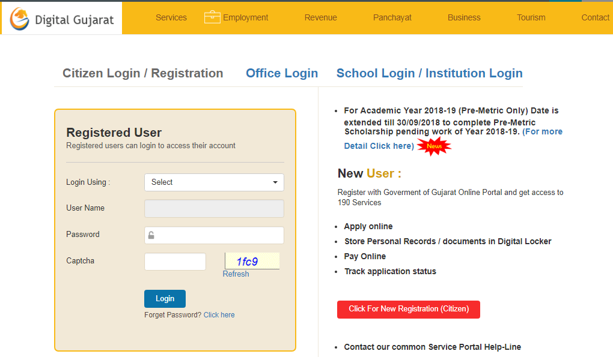Click the Login button
The height and width of the screenshot is (357, 613).
165,298
